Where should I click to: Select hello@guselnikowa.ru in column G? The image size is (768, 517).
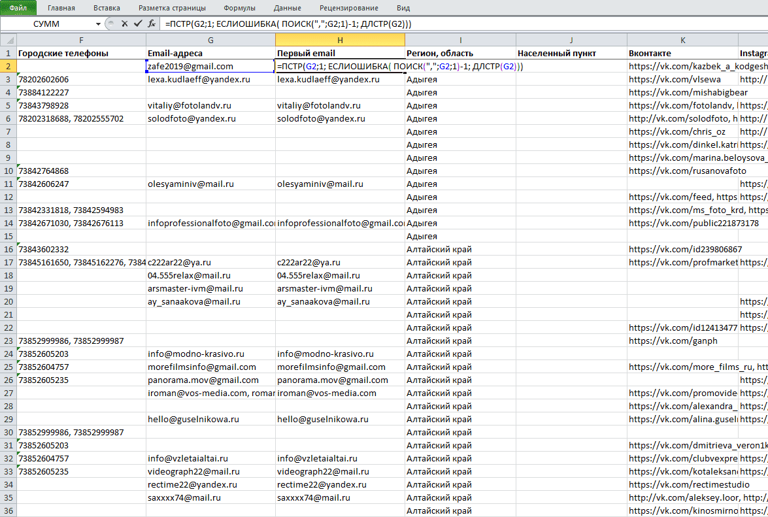coord(210,419)
